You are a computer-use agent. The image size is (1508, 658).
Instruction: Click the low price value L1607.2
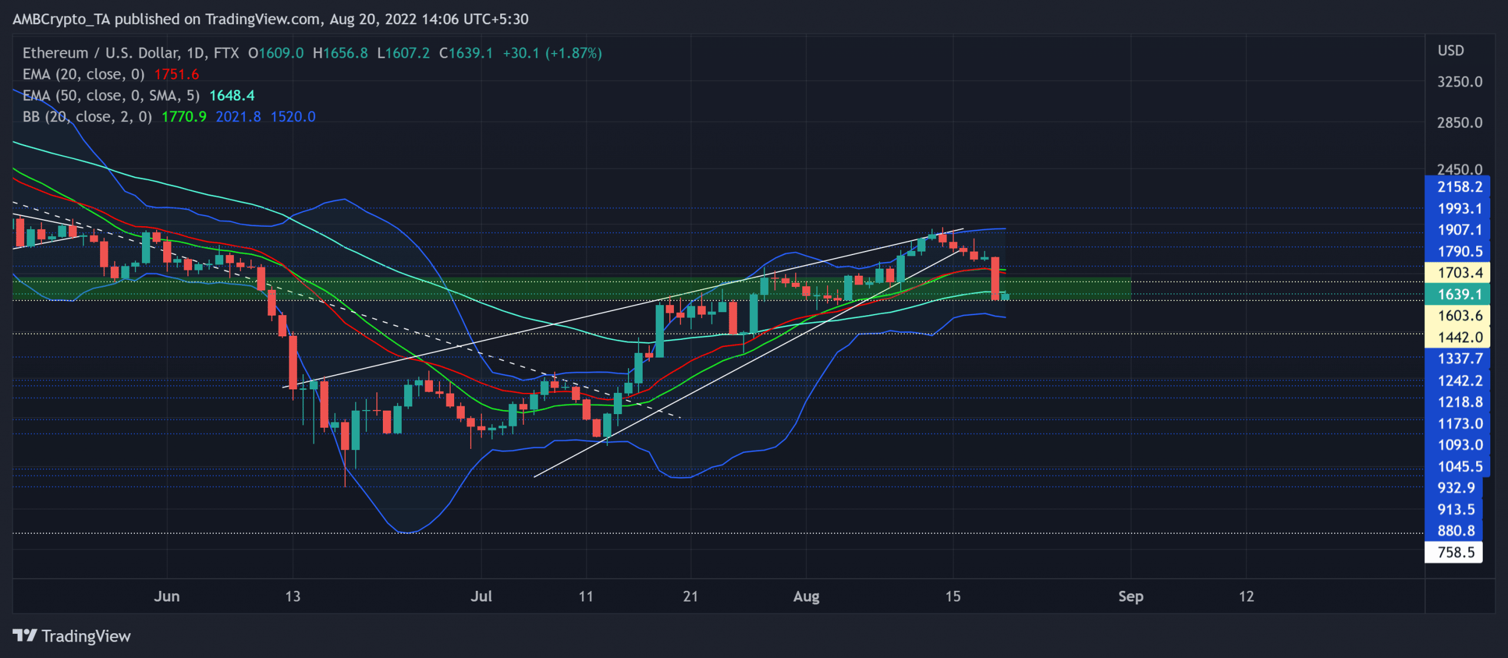403,53
